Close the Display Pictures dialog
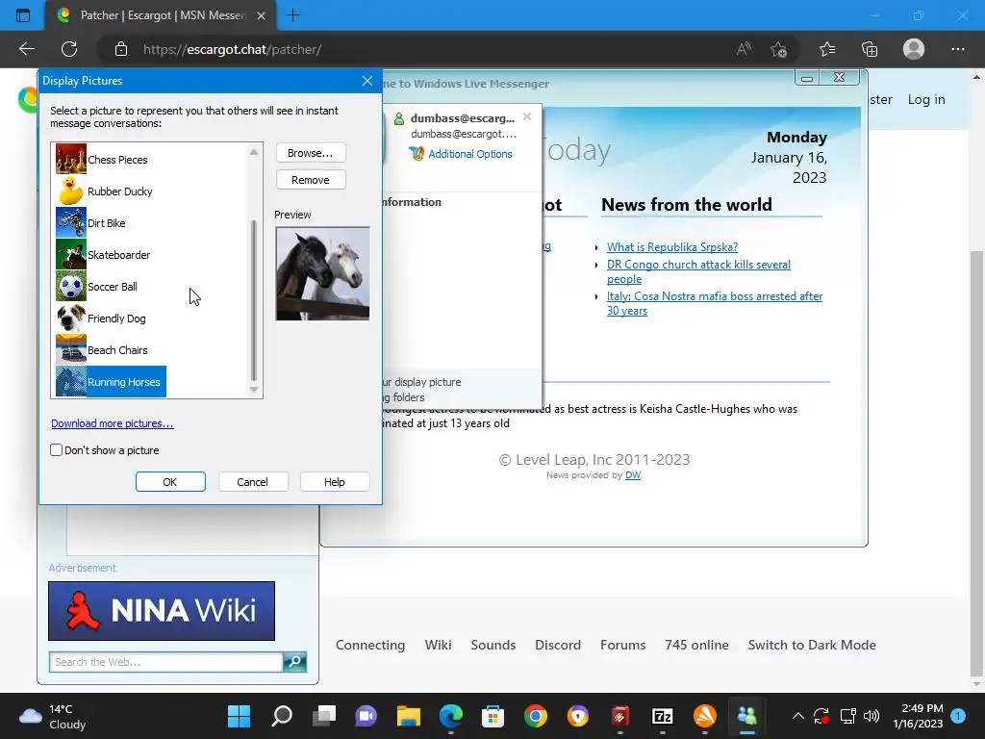This screenshot has height=739, width=985. [x=367, y=81]
